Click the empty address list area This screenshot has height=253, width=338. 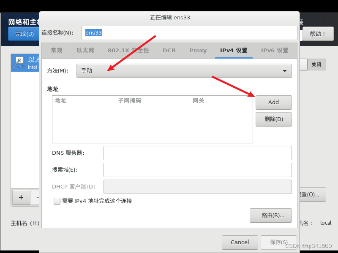pos(153,124)
